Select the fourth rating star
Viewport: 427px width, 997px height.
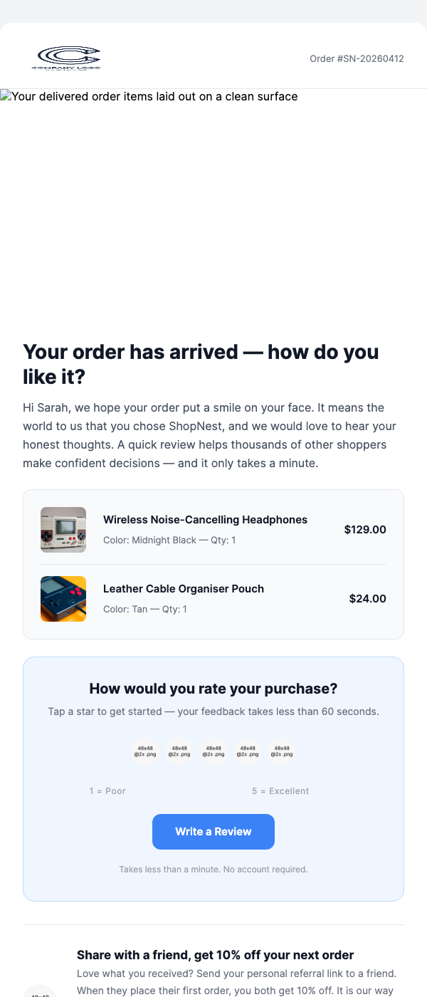[248, 751]
